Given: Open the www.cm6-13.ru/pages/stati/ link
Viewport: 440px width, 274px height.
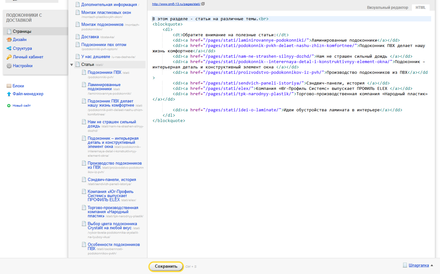Looking at the screenshot, I should coord(176,4).
